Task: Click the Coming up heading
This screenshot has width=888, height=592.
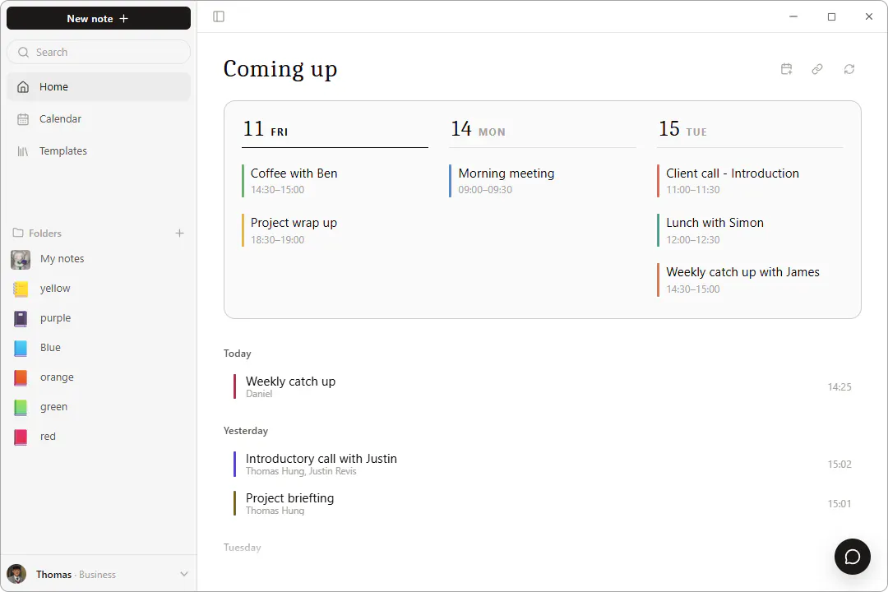Action: coord(280,70)
